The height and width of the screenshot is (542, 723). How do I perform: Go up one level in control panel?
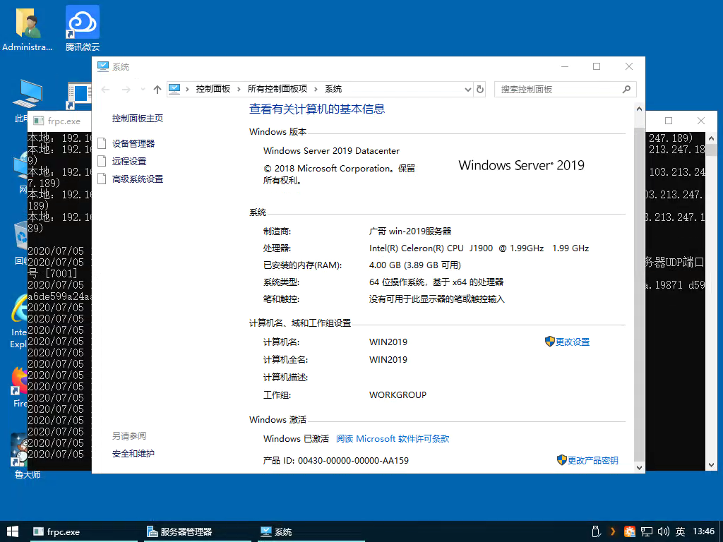157,90
